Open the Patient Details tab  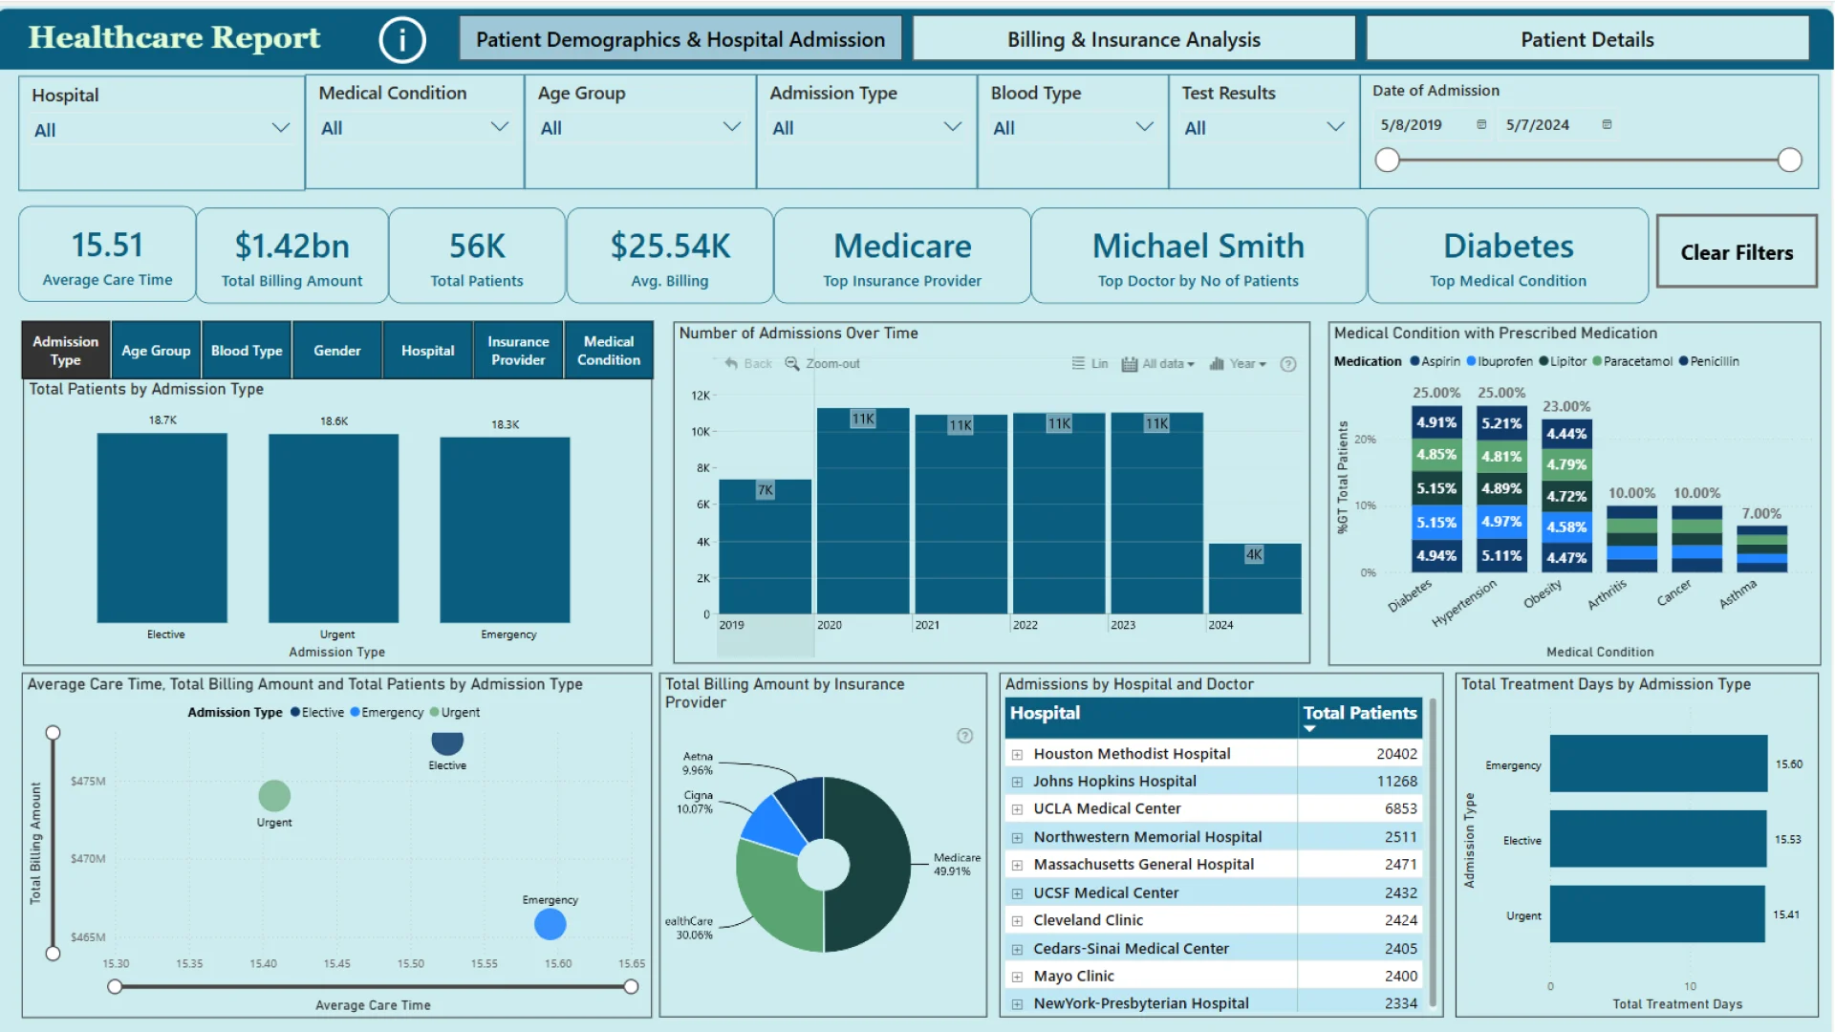1587,39
